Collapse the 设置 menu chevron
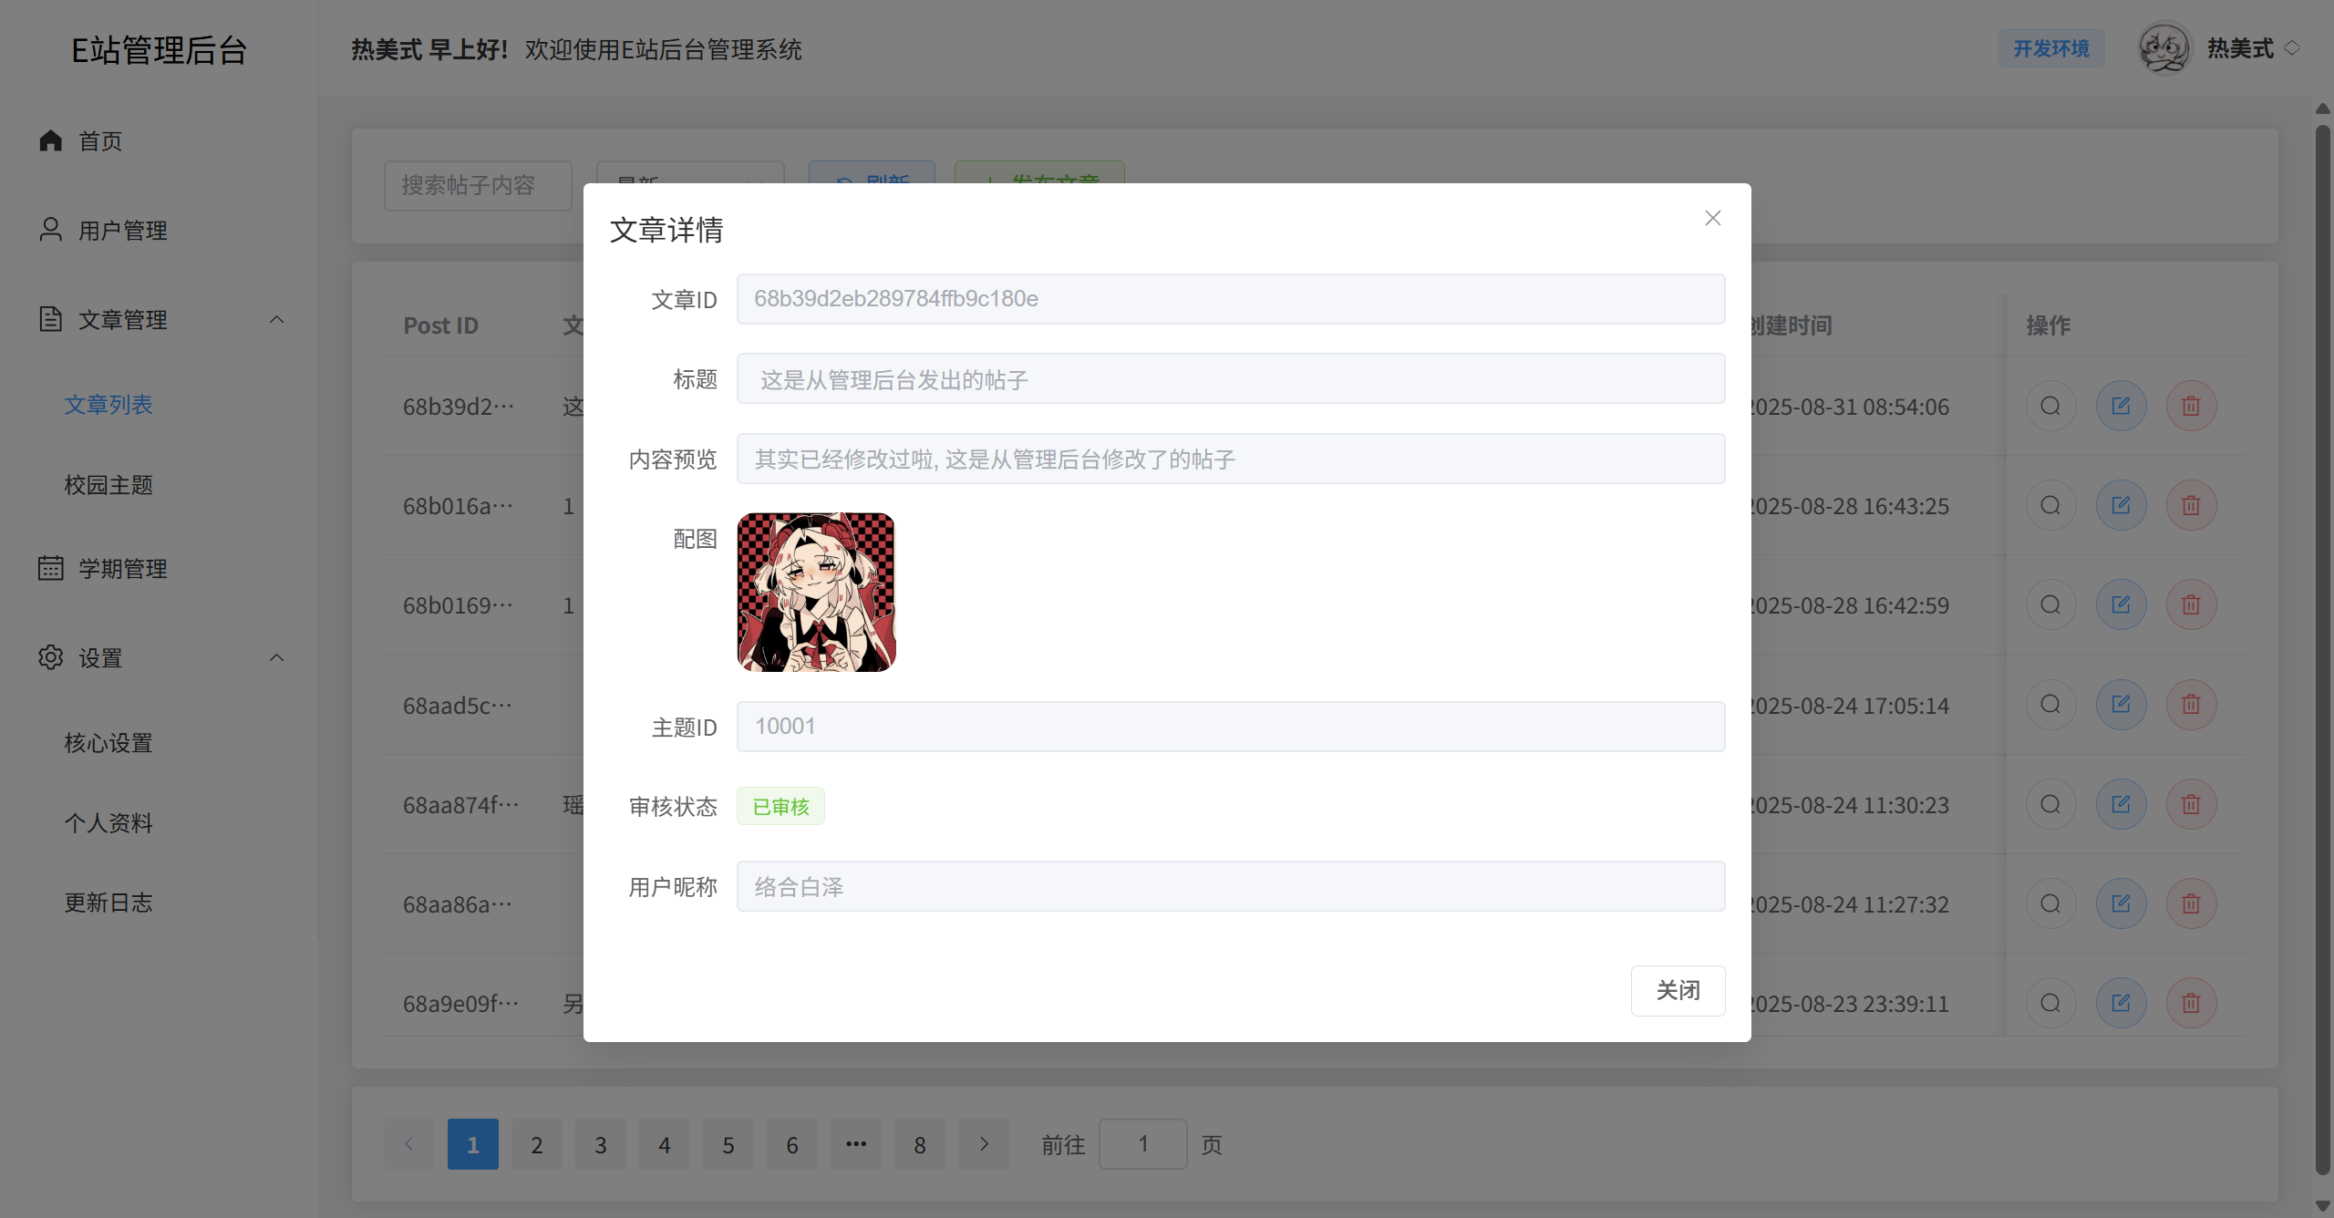2334x1218 pixels. (277, 657)
